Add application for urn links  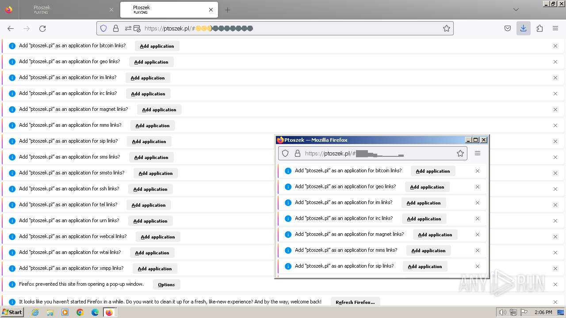150,221
